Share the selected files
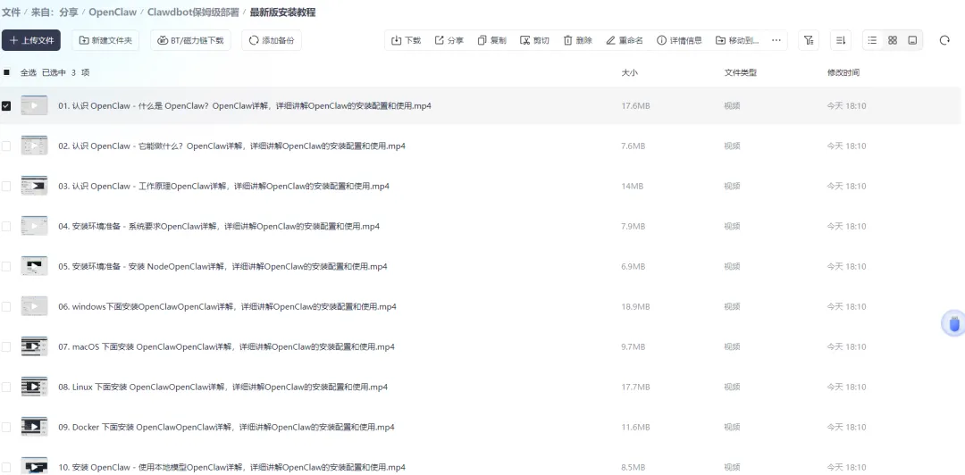This screenshot has width=965, height=475. 449,40
